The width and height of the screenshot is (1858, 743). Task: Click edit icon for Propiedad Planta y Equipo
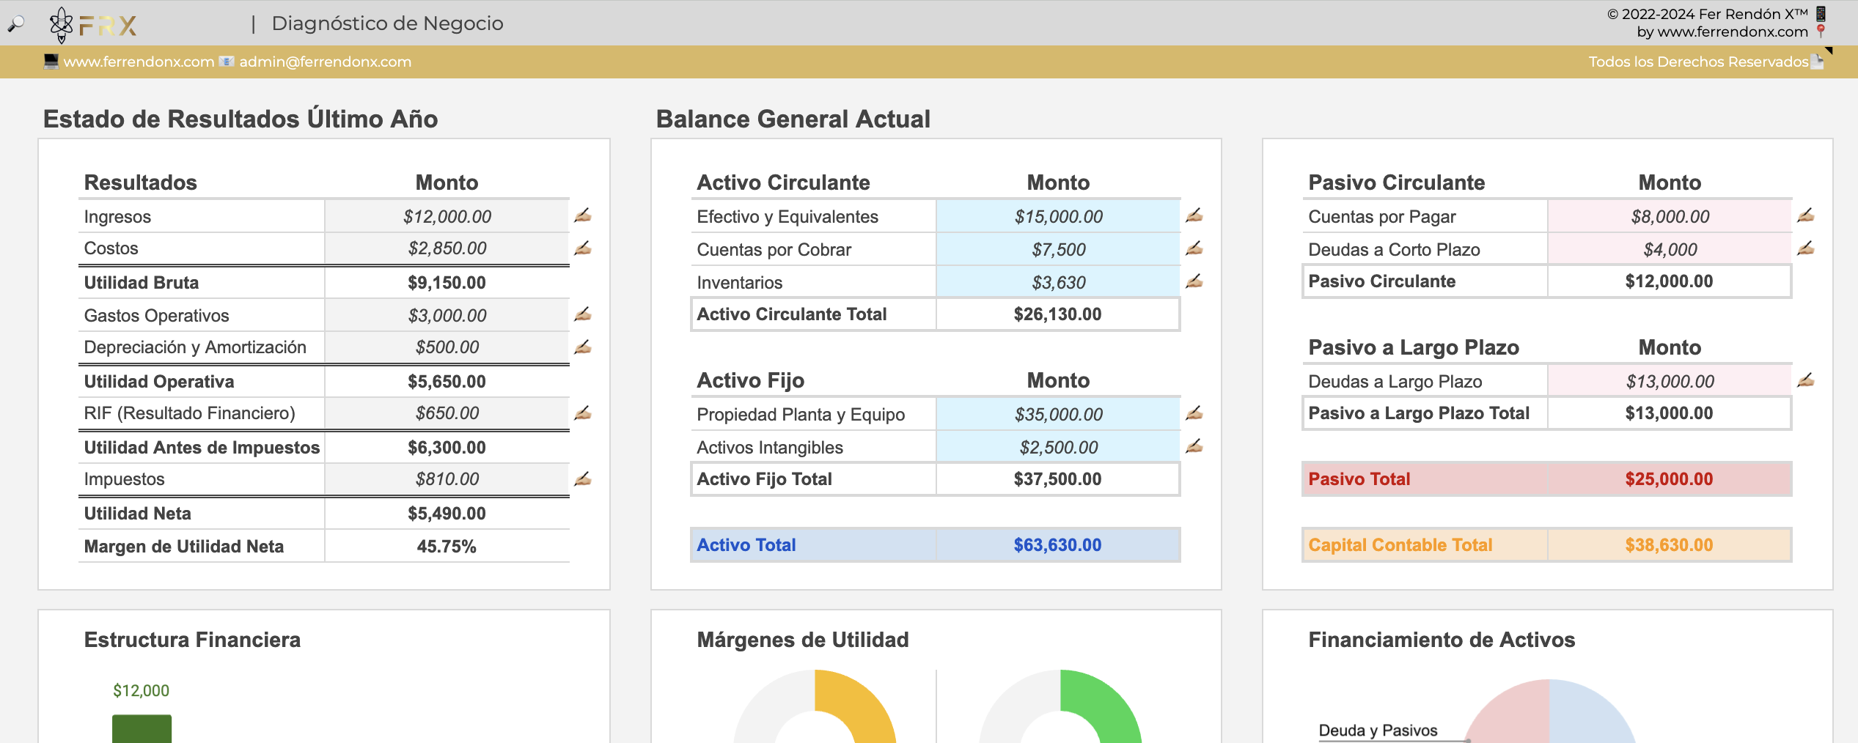(1194, 413)
